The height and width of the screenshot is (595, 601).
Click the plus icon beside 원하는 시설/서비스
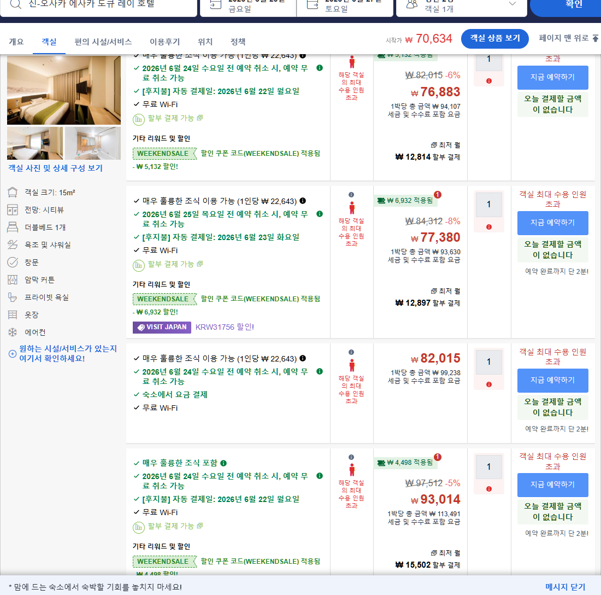point(13,354)
